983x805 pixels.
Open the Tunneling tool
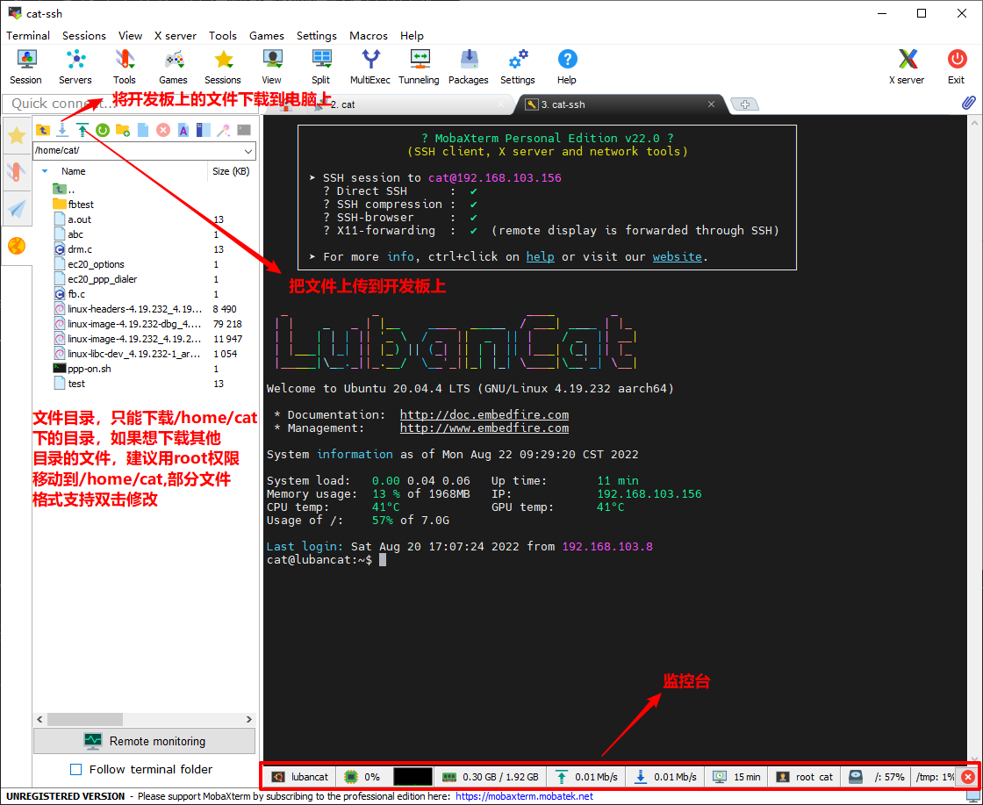pos(419,67)
